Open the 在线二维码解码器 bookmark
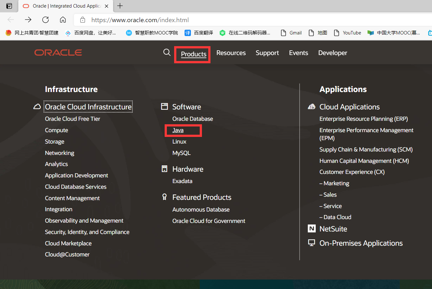The image size is (432, 289). click(x=245, y=33)
